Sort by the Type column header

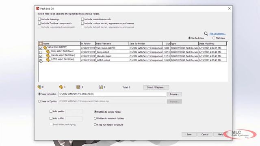pos(184,43)
